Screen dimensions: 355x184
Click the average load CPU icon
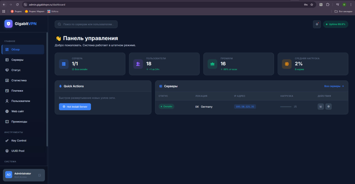pyautogui.click(x=287, y=64)
